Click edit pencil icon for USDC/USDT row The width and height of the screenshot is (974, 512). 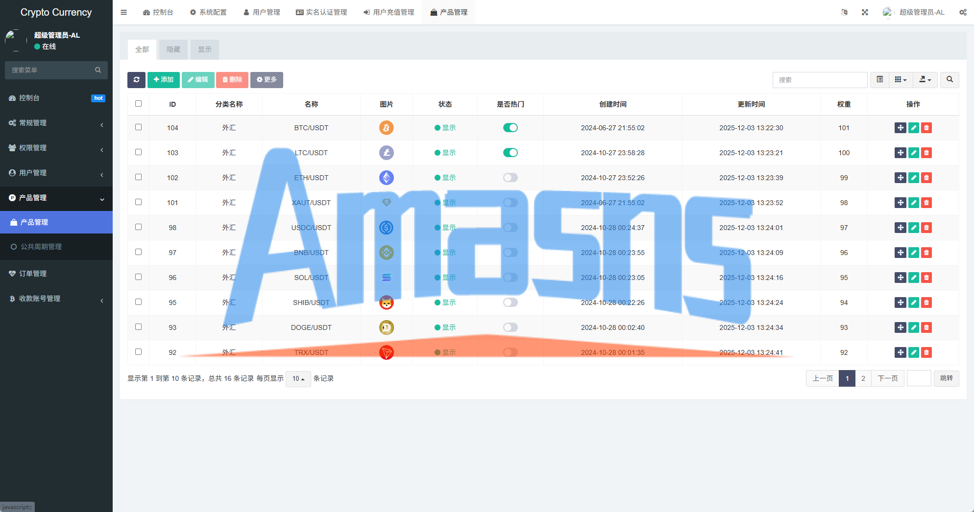tap(914, 228)
